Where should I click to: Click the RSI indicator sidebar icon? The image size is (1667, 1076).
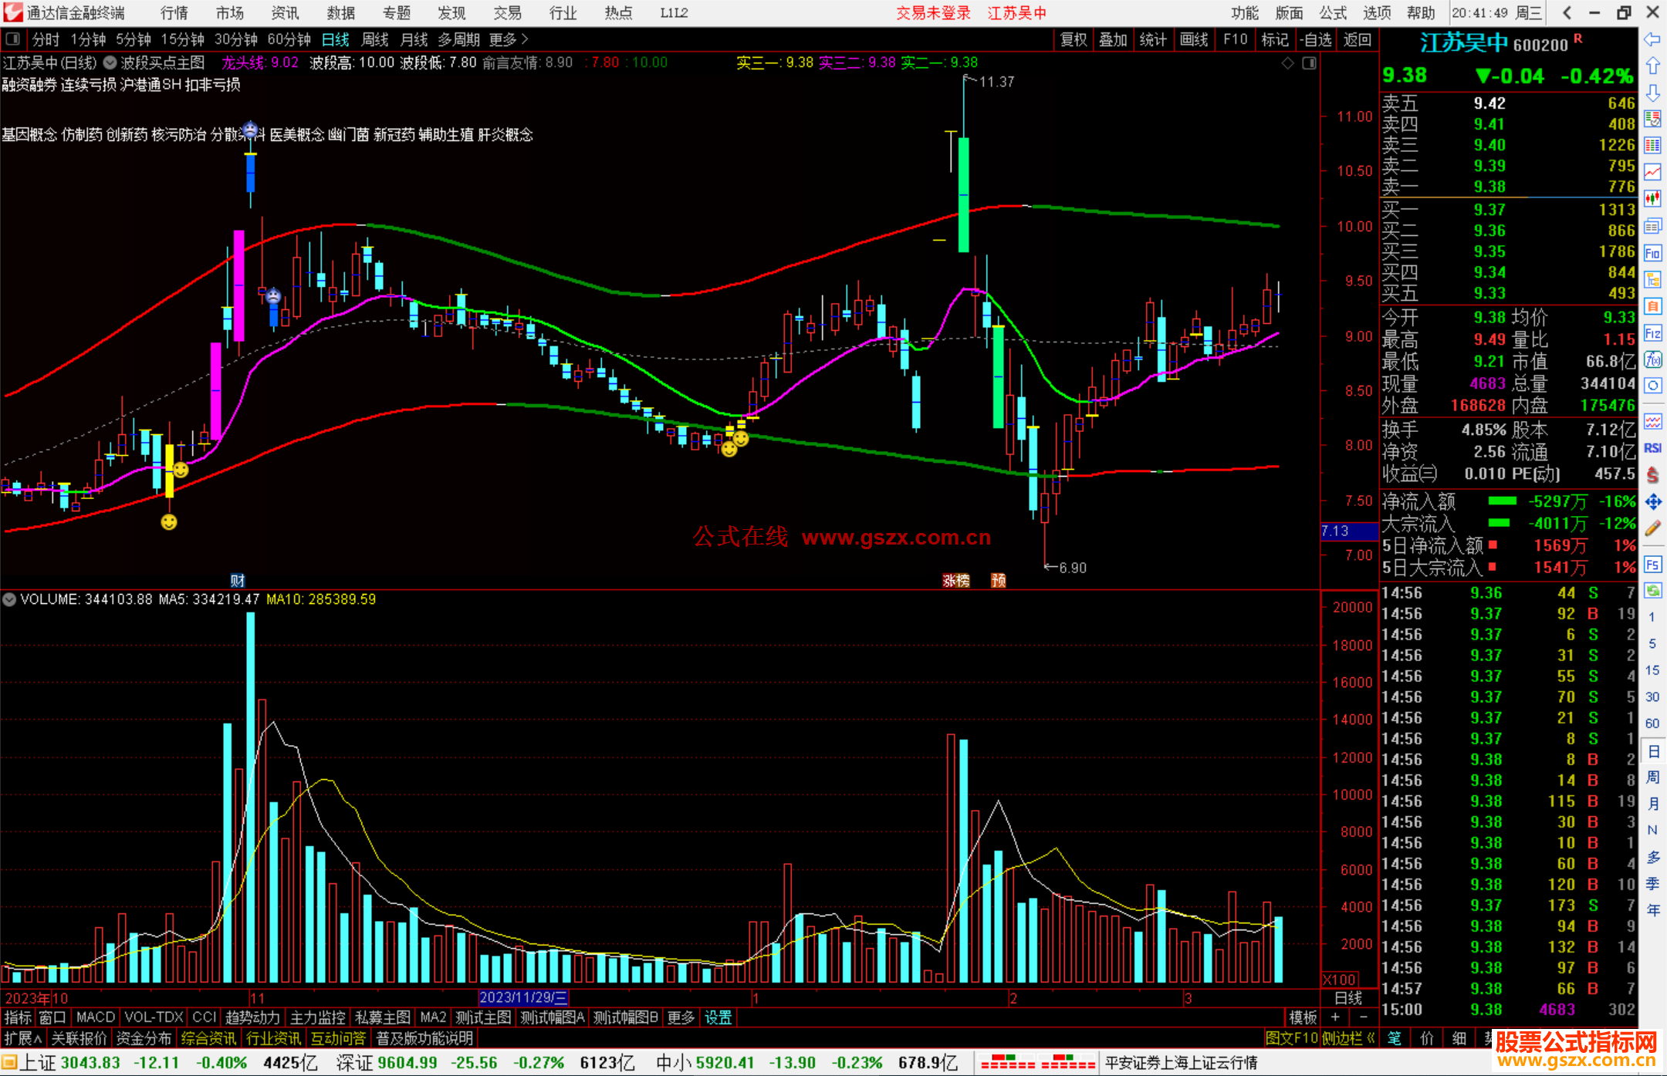(x=1652, y=448)
